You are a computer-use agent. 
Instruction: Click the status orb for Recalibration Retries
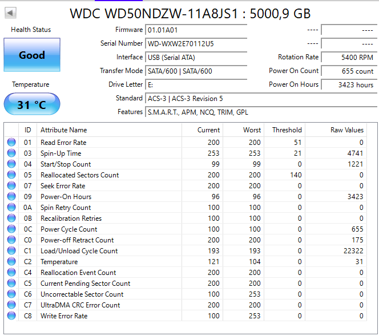(11, 218)
